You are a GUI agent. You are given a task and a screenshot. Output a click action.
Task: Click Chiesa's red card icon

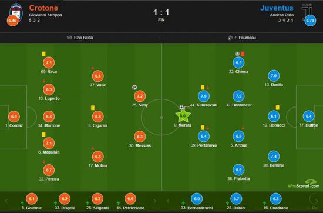coord(243,54)
